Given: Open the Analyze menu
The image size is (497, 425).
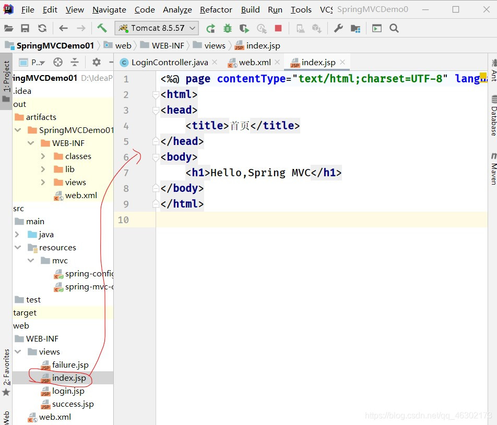Looking at the screenshot, I should [177, 10].
